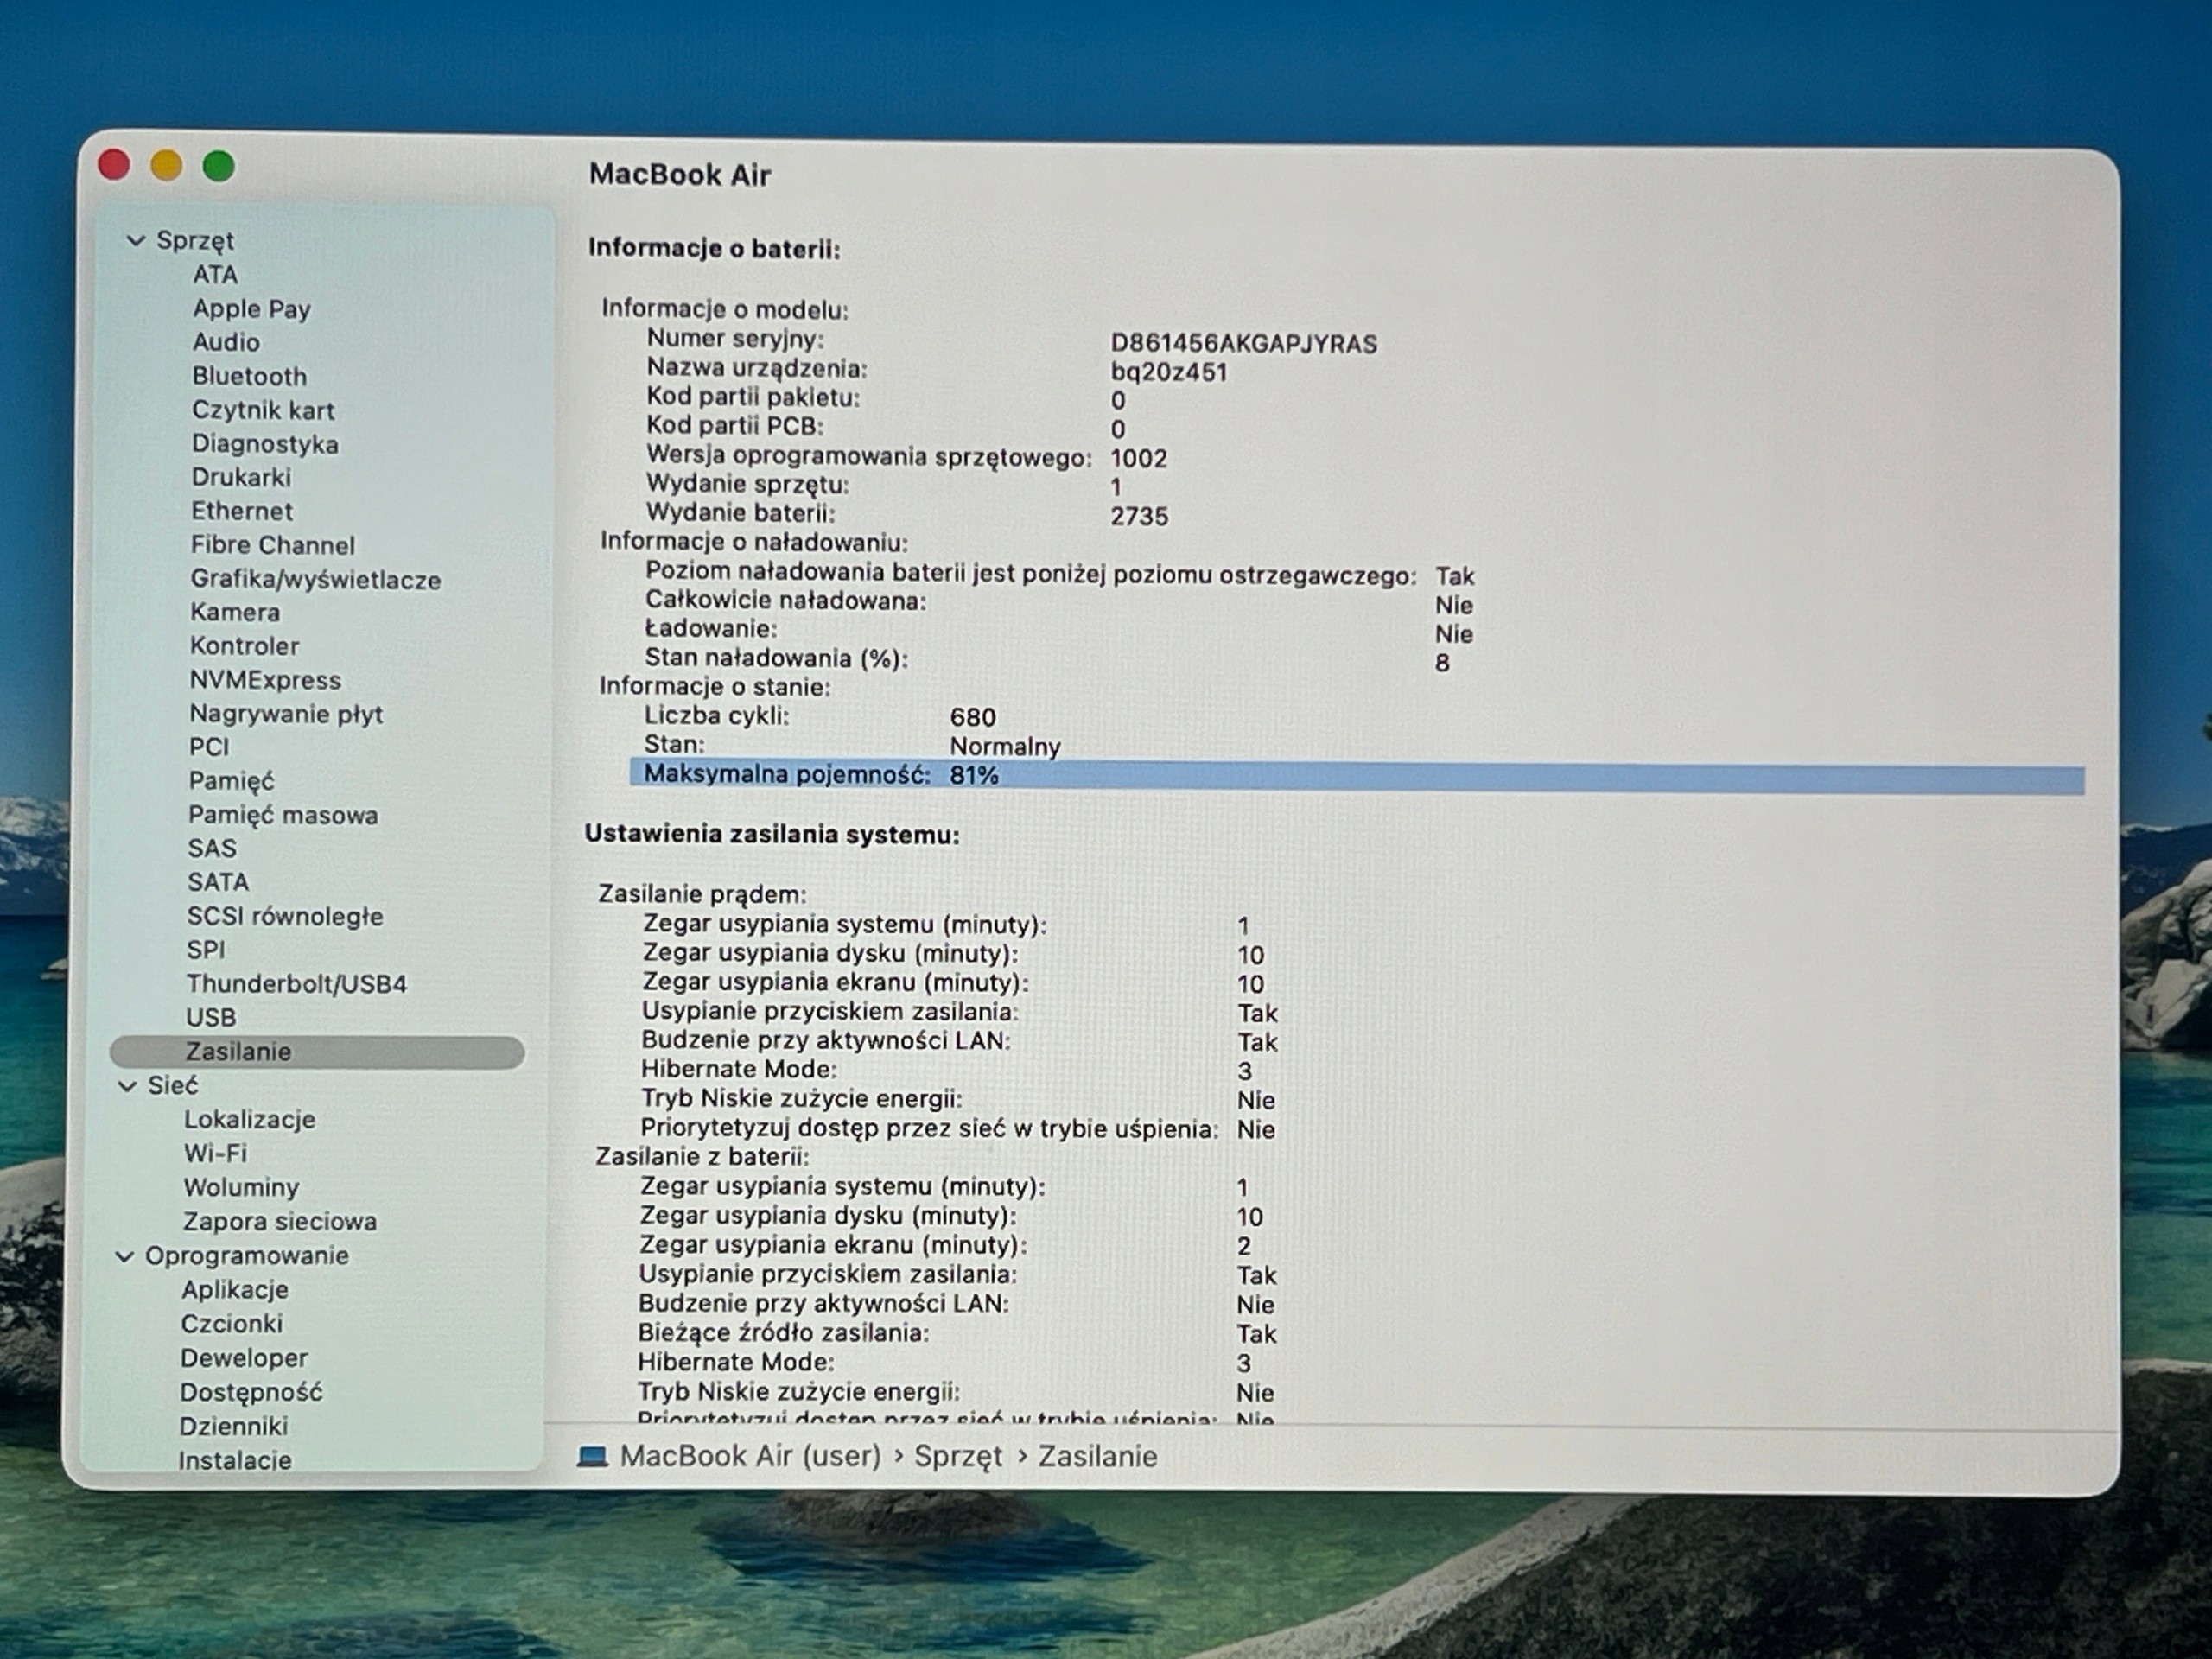Select SATA in the sidebar
2212x1659 pixels.
pos(218,882)
